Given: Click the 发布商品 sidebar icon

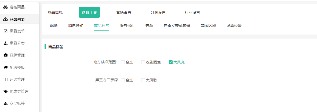Looking at the screenshot, I should [x=5, y=7].
